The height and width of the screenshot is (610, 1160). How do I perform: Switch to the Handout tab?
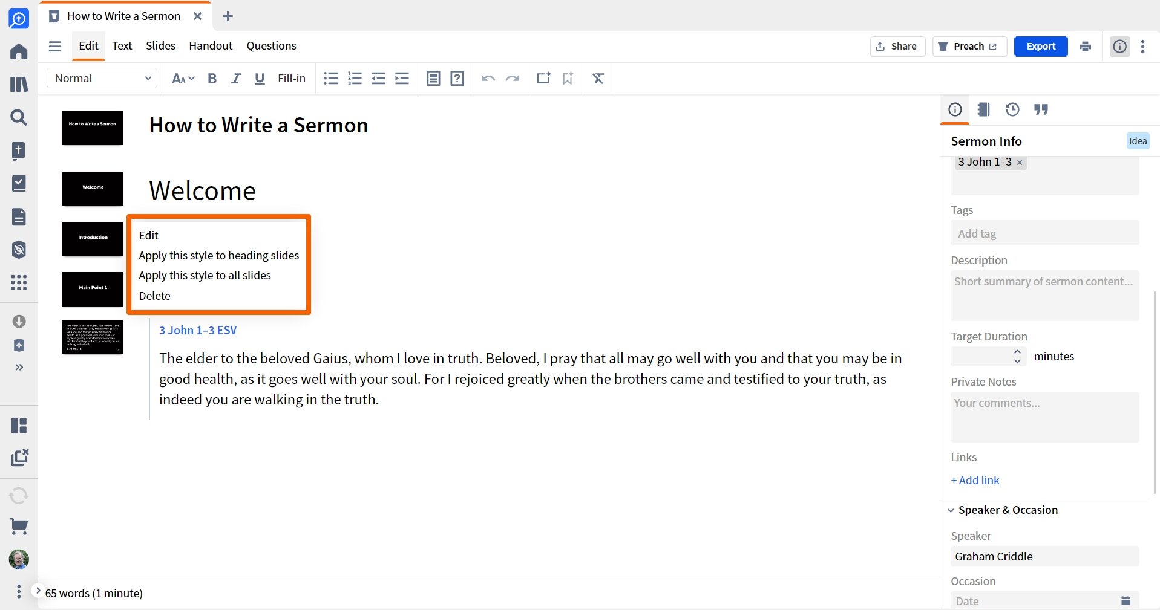click(x=211, y=46)
